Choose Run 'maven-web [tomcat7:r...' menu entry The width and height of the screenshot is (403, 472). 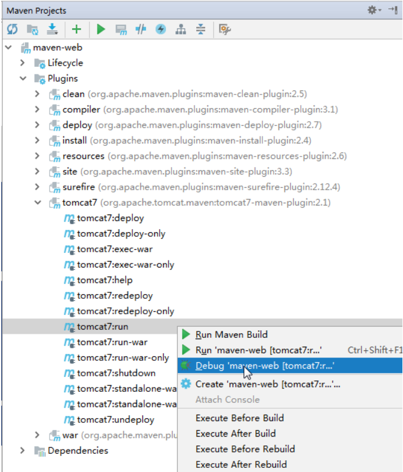[x=290, y=350]
